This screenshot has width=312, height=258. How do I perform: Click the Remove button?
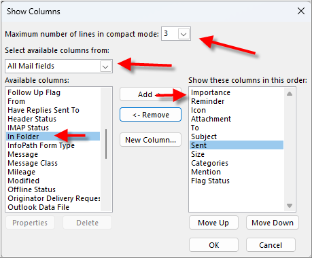pyautogui.click(x=150, y=115)
